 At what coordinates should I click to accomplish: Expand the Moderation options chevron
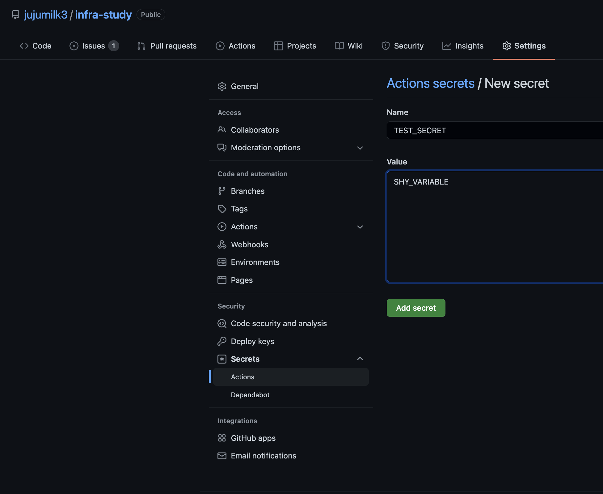tap(360, 148)
